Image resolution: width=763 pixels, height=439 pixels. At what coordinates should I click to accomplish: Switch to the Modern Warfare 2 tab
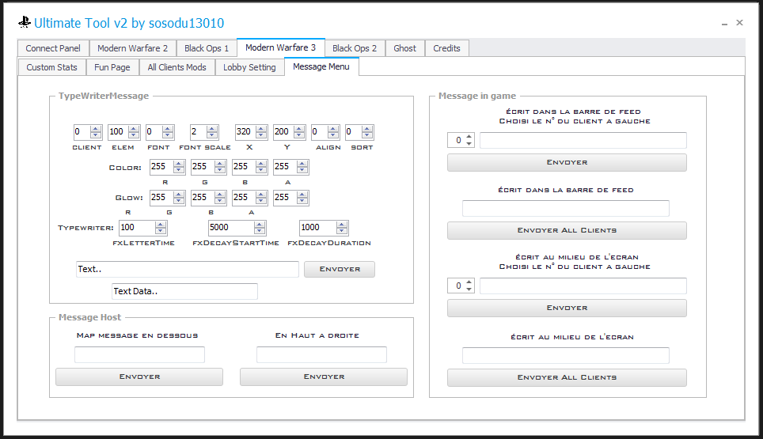(x=132, y=48)
